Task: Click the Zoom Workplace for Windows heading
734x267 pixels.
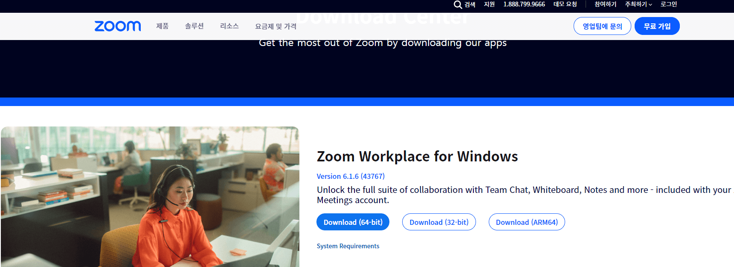Action: [417, 156]
